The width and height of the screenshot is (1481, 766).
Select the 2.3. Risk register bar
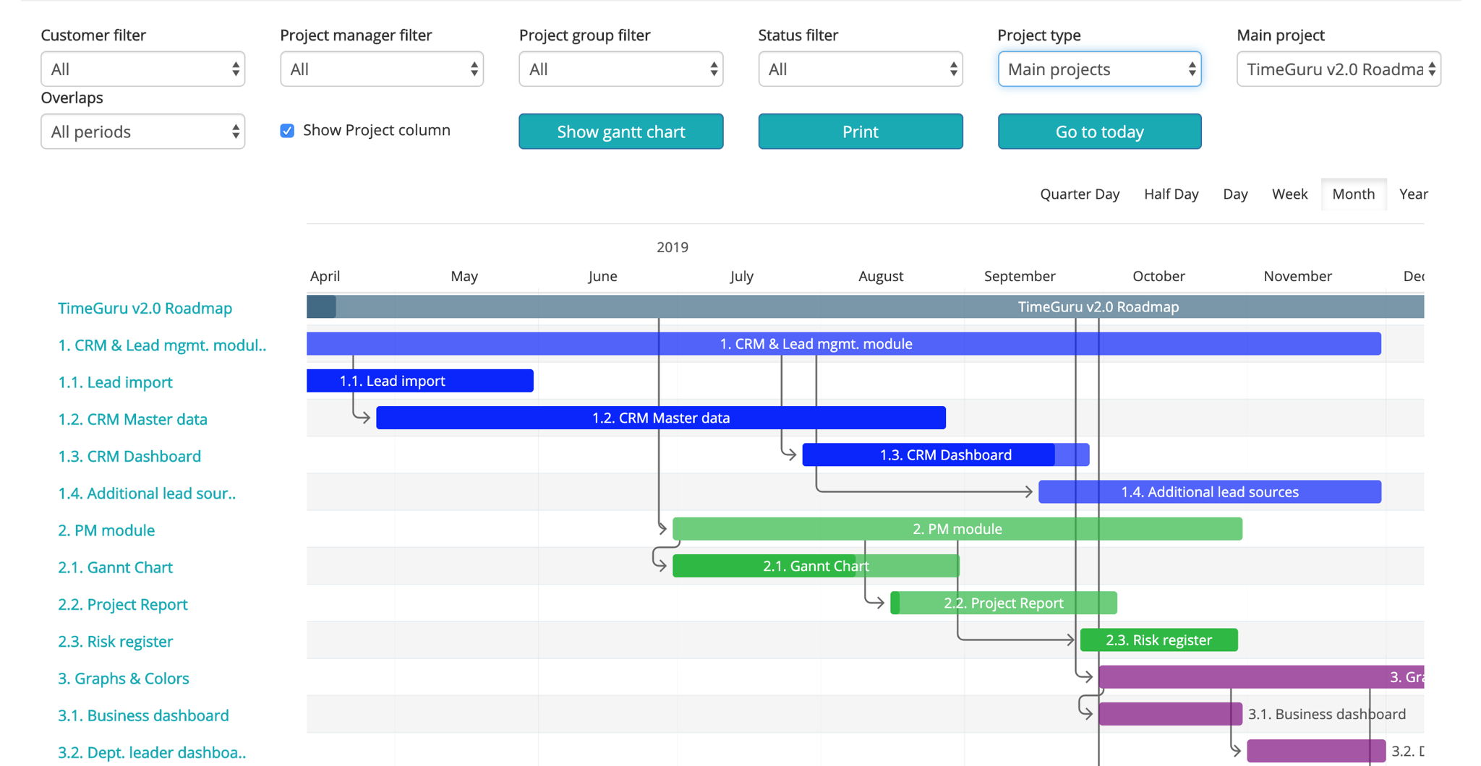(1159, 640)
